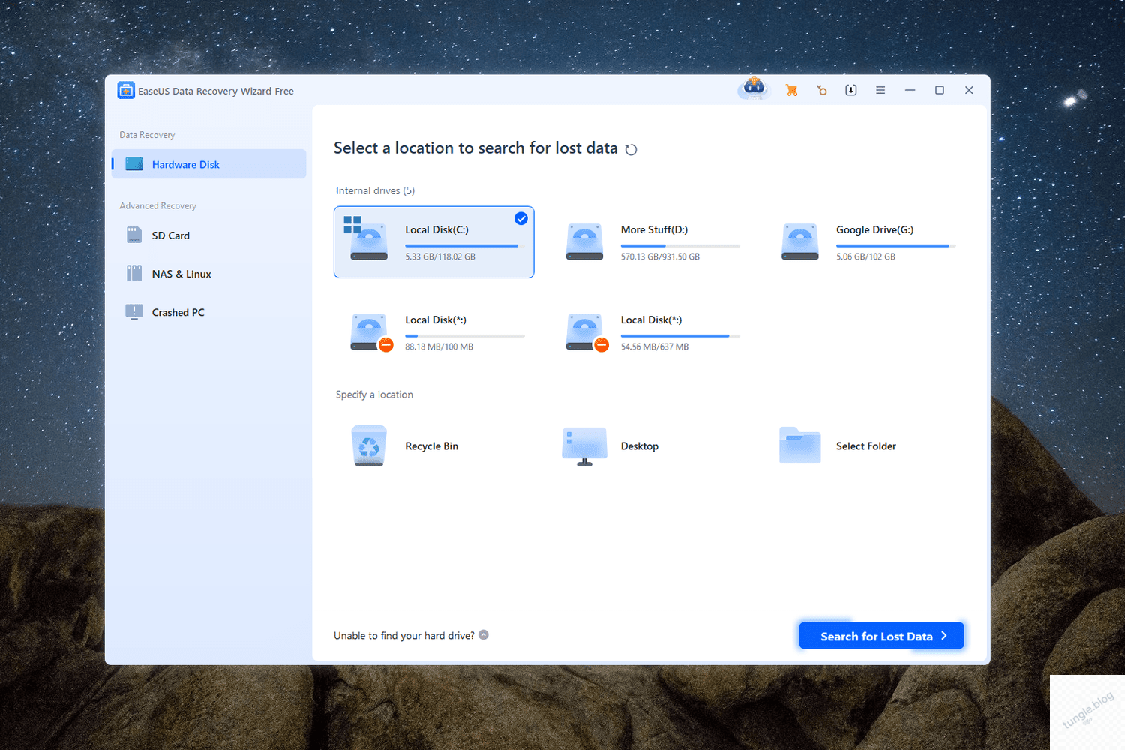Refresh the drive list icon

click(x=631, y=149)
